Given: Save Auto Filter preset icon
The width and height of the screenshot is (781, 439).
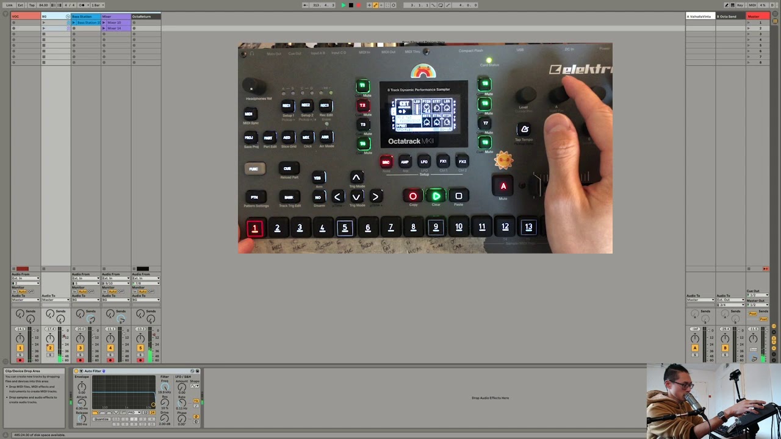Looking at the screenshot, I should [197, 371].
